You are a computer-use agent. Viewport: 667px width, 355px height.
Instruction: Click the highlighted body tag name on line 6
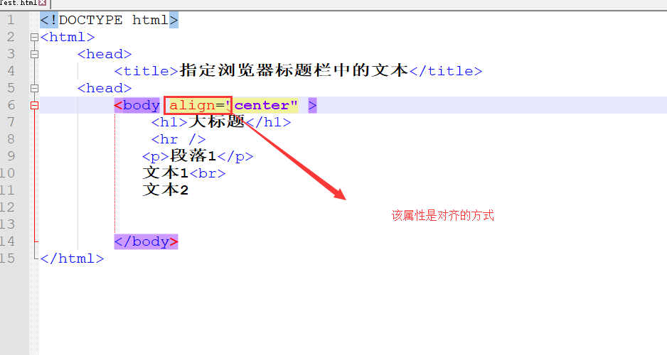point(142,105)
